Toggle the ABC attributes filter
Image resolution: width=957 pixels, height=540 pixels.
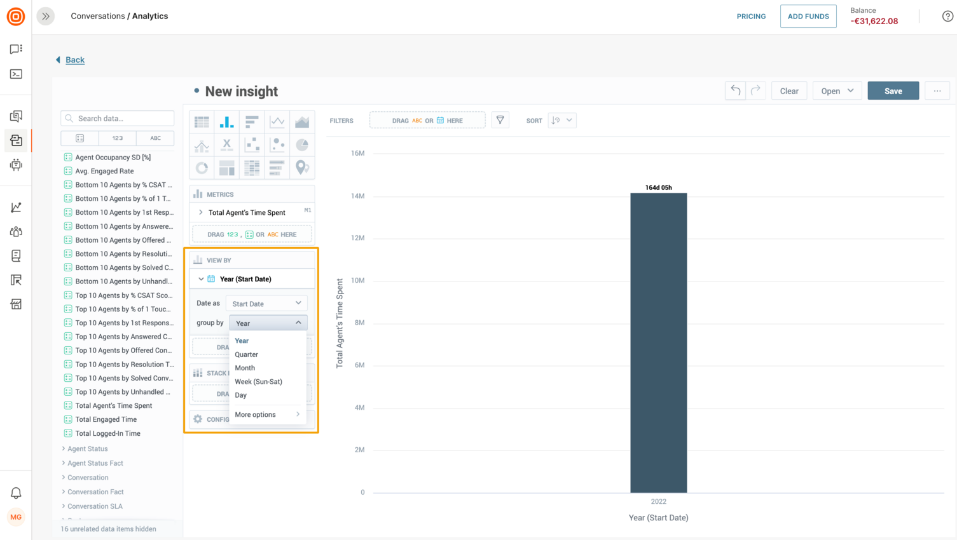click(x=156, y=138)
